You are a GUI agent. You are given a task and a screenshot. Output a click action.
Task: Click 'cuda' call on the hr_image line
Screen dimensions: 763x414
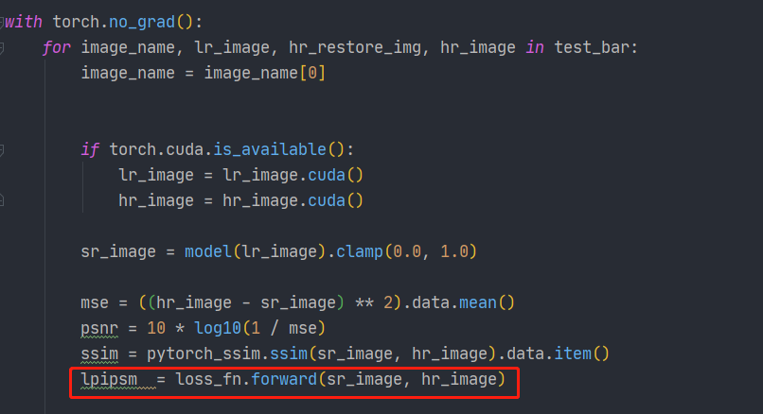pyautogui.click(x=327, y=200)
